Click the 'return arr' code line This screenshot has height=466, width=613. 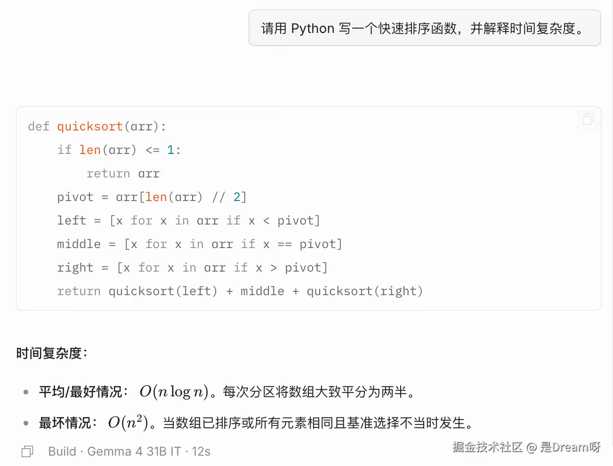pyautogui.click(x=123, y=174)
